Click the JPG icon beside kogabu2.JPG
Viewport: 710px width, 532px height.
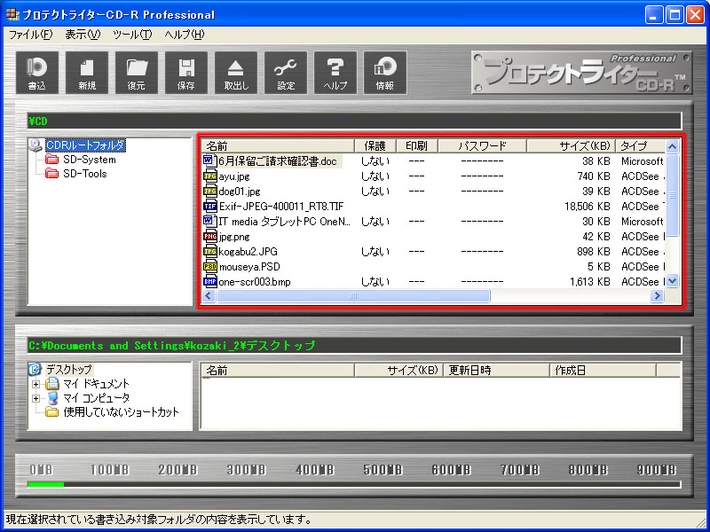pyautogui.click(x=209, y=251)
